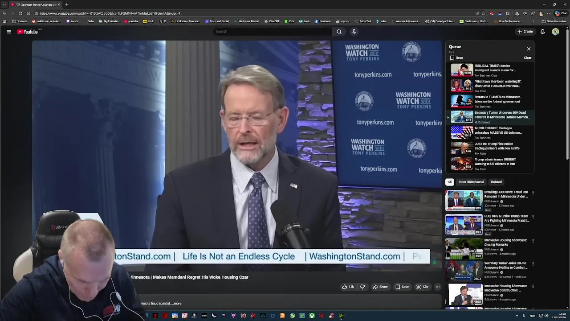This screenshot has width=570, height=321.
Task: Play 'BIBLICAL TIMES' queue video
Action: click(490, 70)
